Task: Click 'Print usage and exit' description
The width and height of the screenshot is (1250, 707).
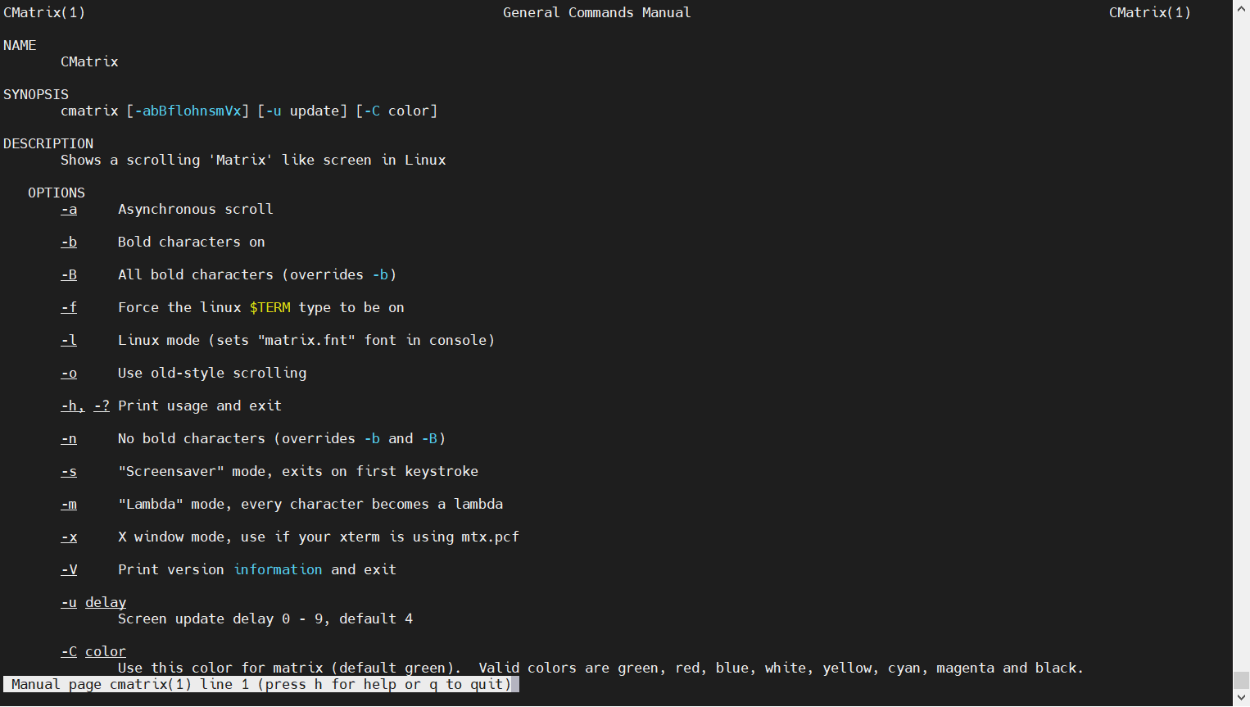Action: (x=200, y=406)
